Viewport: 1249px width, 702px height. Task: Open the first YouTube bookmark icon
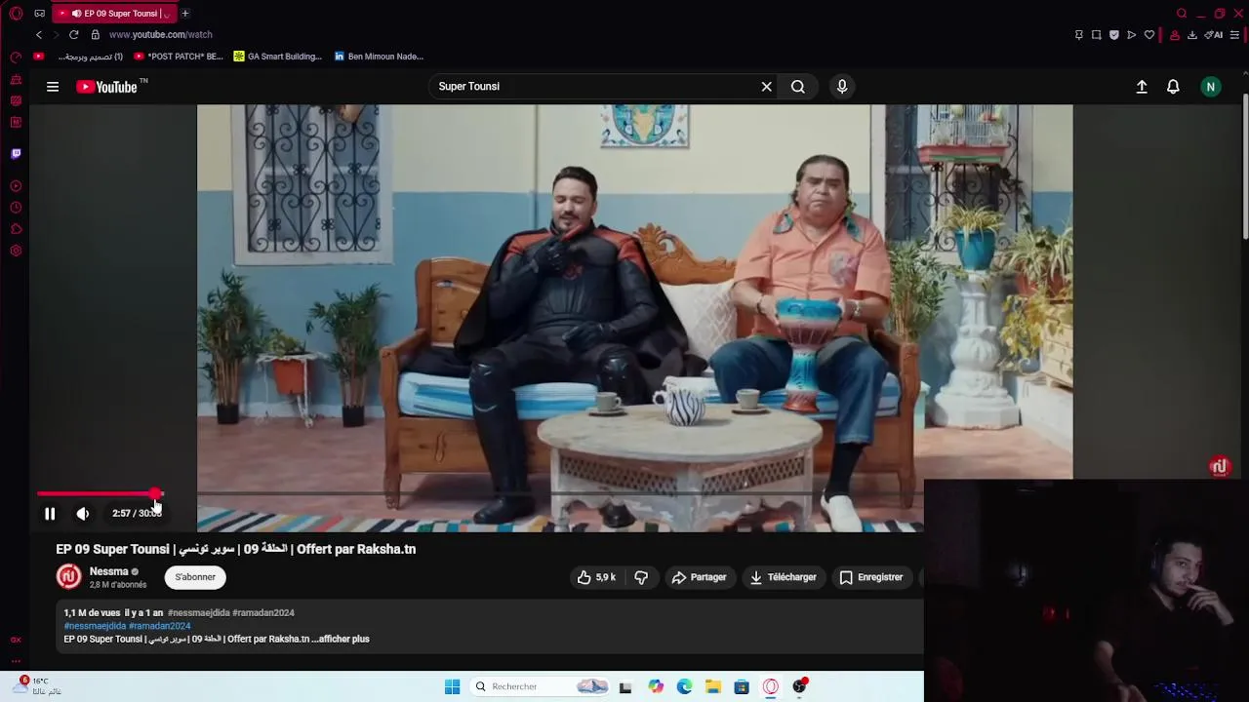(x=39, y=57)
